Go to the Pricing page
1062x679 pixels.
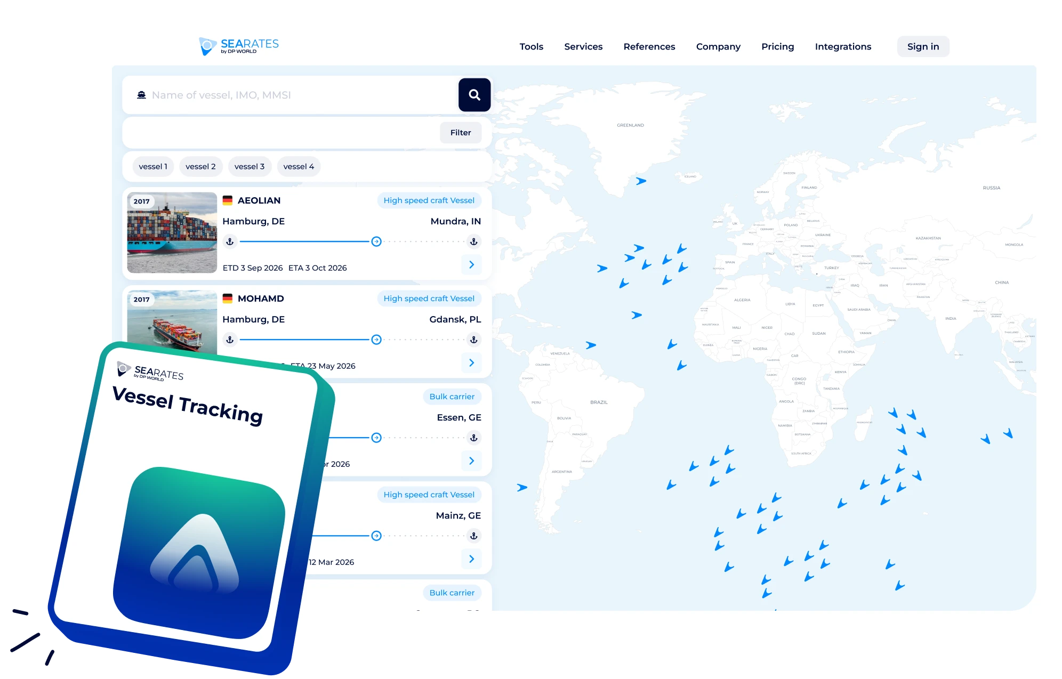[x=778, y=47]
